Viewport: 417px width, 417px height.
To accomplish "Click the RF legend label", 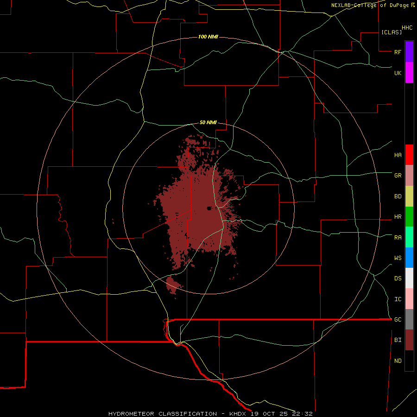I will click(x=398, y=52).
